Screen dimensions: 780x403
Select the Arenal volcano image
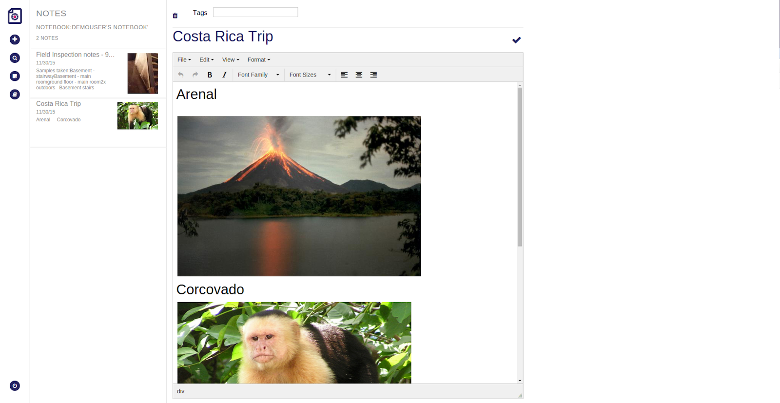(299, 196)
